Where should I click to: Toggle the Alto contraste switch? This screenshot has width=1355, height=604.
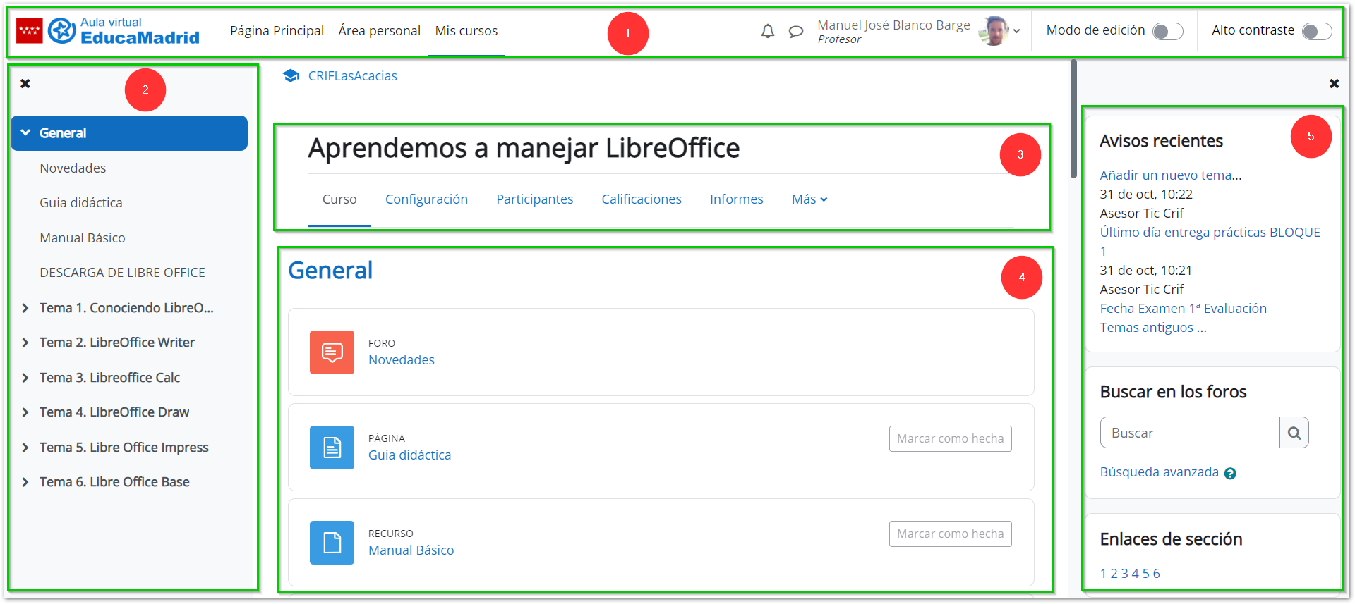(x=1317, y=31)
